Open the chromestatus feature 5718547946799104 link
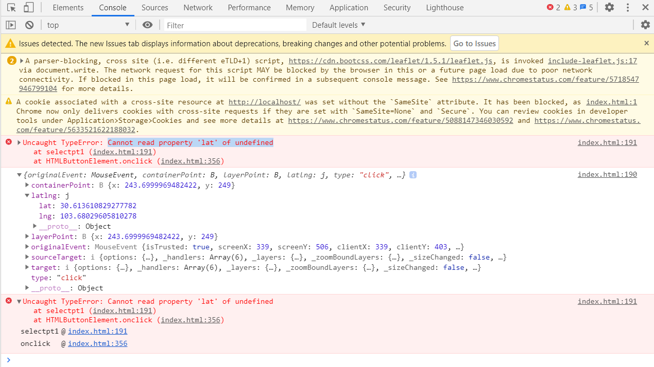This screenshot has height=367, width=654. [545, 79]
